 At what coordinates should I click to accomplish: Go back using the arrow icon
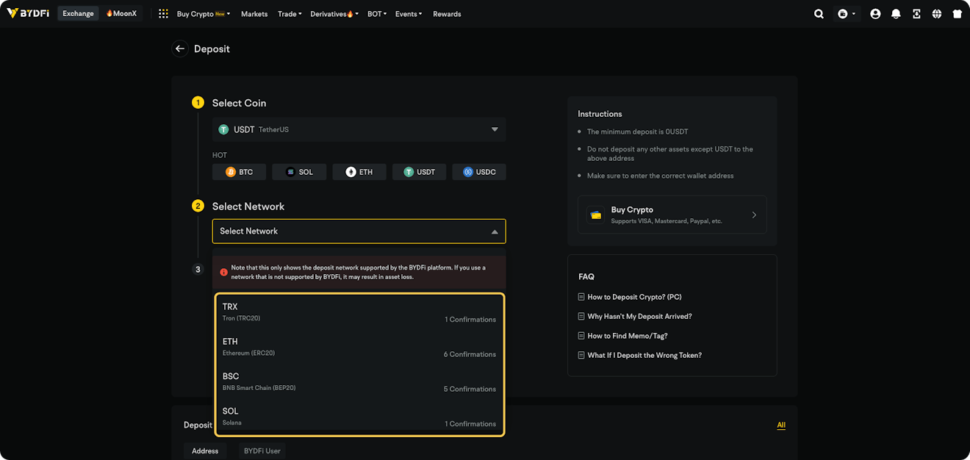click(180, 49)
